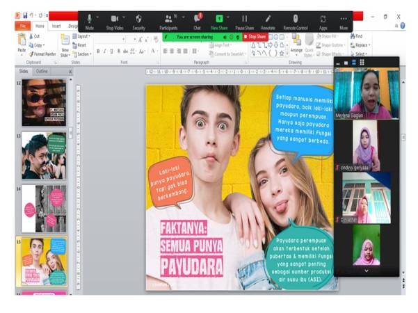Open the font color picker
The image size is (418, 313).
(153, 51)
